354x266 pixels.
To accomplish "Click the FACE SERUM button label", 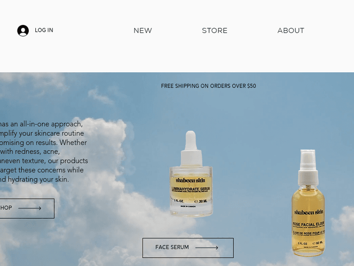I will coord(172,247).
